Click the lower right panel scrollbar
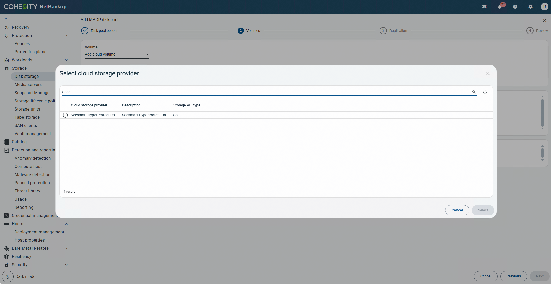This screenshot has width=551, height=284. (542, 153)
